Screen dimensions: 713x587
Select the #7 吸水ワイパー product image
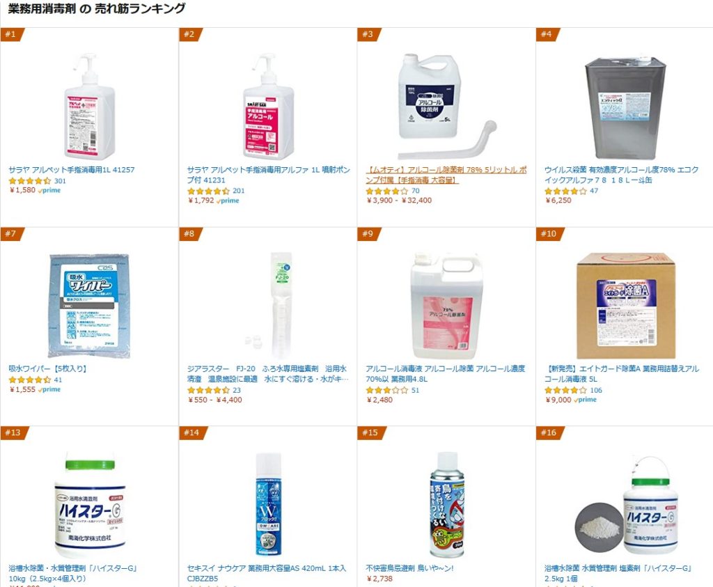pyautogui.click(x=89, y=306)
